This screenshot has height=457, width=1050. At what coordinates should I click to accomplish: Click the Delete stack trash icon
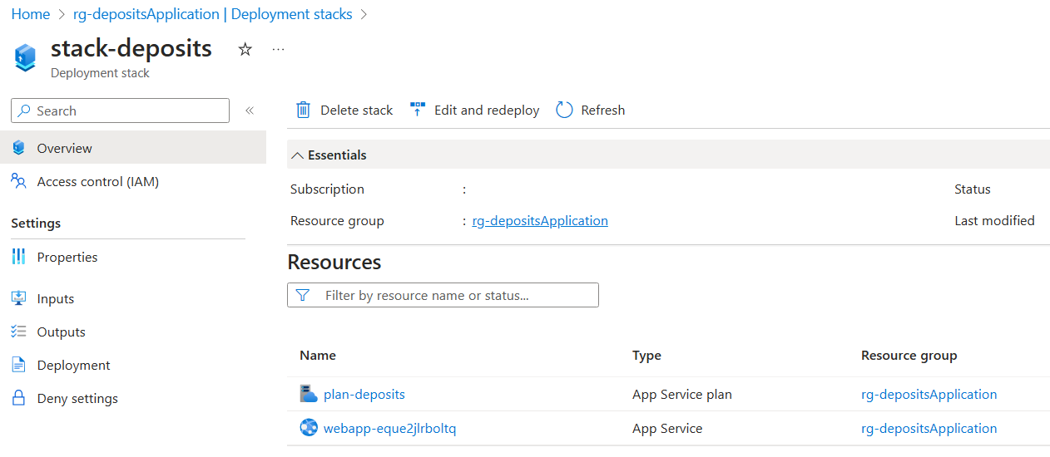pyautogui.click(x=304, y=110)
